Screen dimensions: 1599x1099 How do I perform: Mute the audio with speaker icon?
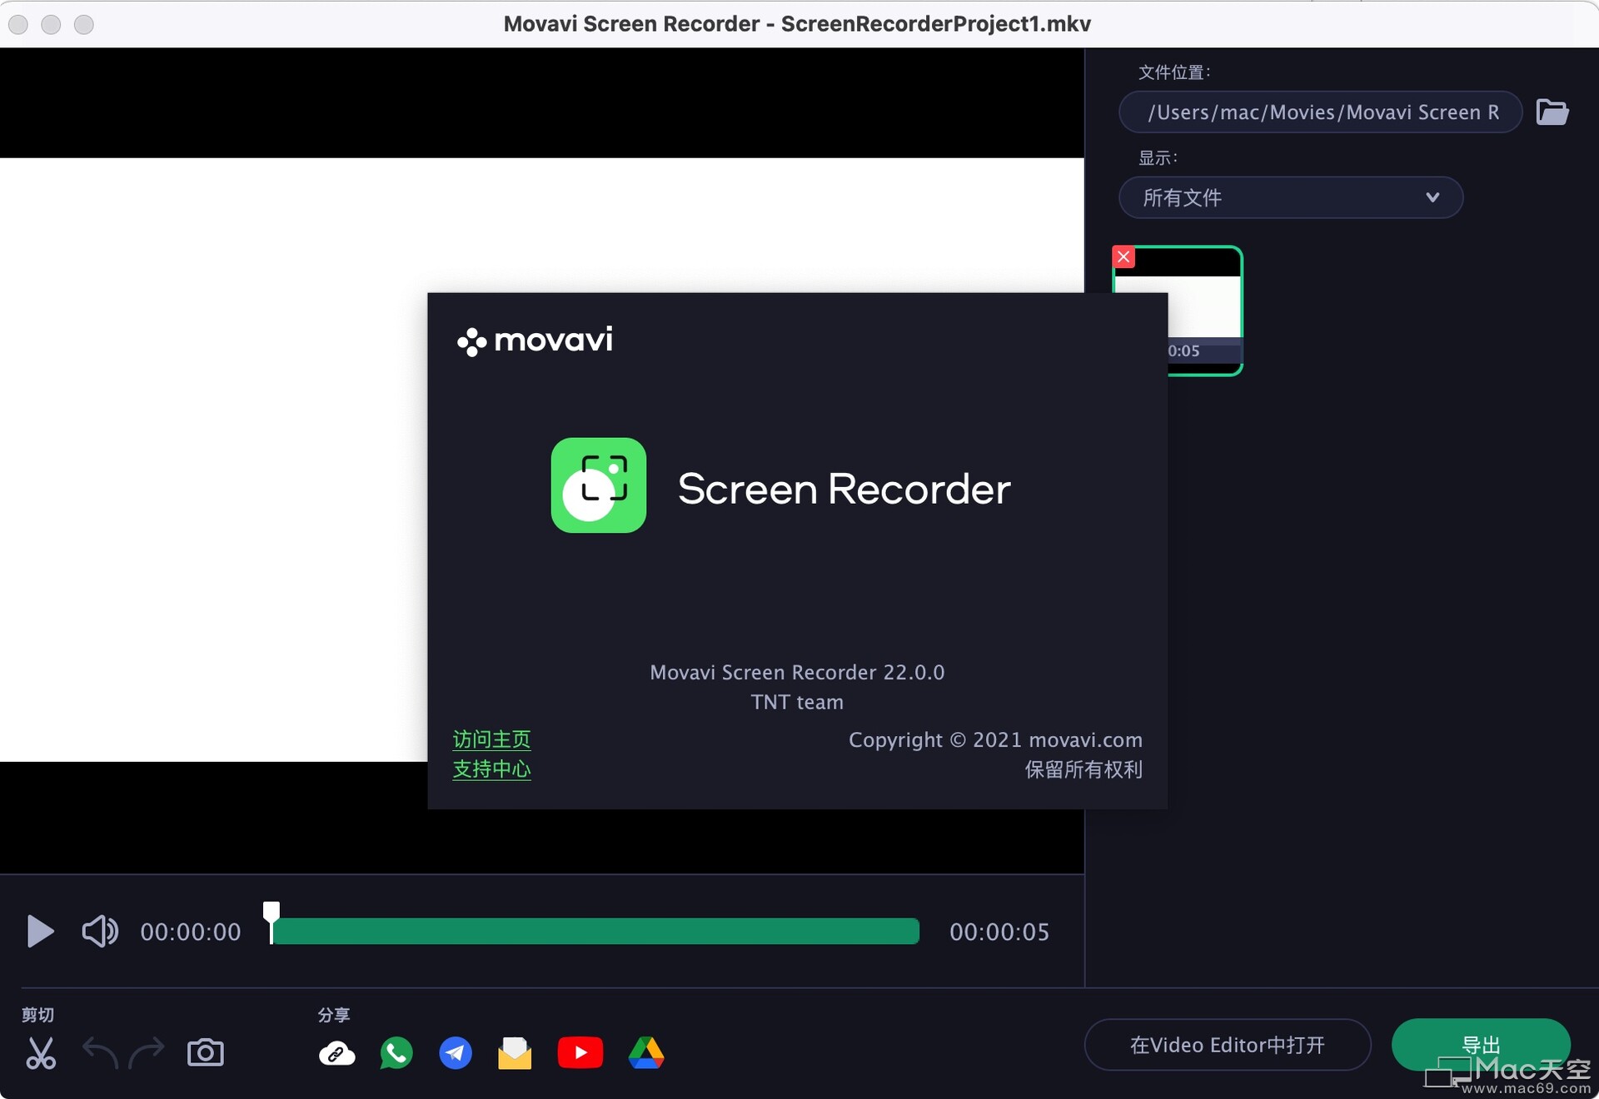coord(100,931)
